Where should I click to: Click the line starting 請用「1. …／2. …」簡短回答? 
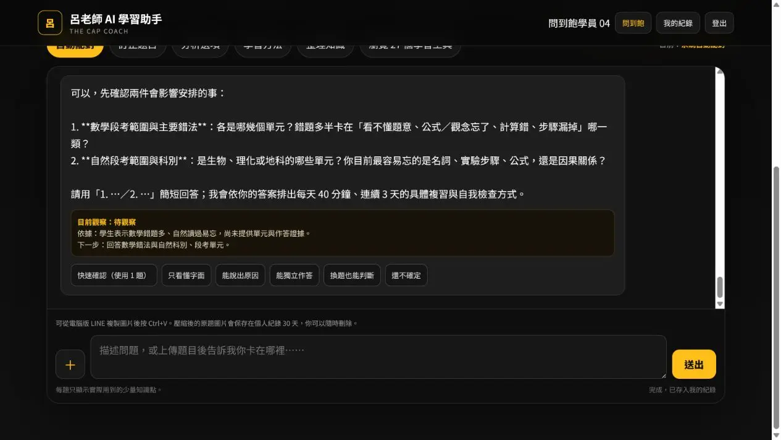pyautogui.click(x=298, y=194)
